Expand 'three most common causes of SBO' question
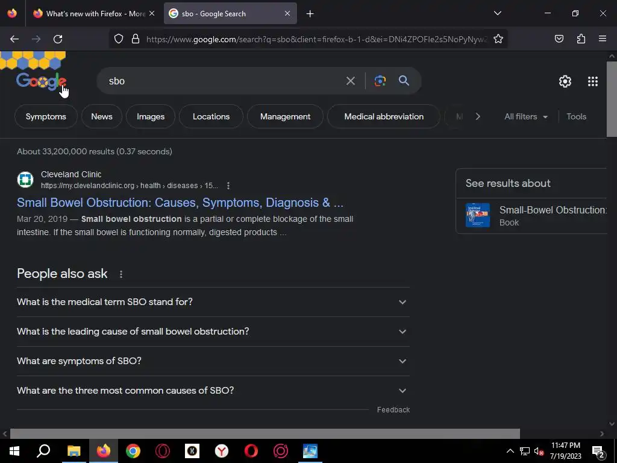Screen dimensions: 617x463 pos(213,391)
